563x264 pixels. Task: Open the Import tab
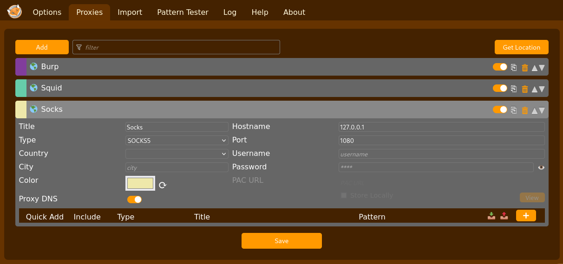pyautogui.click(x=130, y=13)
